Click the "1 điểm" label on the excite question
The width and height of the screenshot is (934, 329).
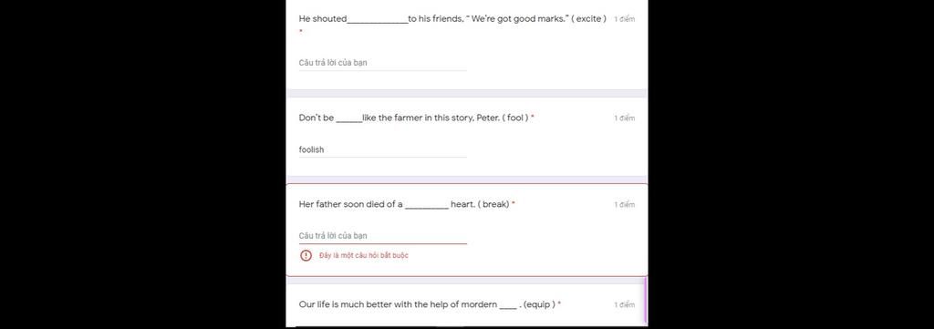[x=624, y=19]
